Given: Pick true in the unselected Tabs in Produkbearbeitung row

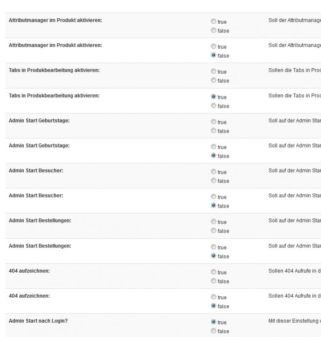Looking at the screenshot, I should pos(213,72).
